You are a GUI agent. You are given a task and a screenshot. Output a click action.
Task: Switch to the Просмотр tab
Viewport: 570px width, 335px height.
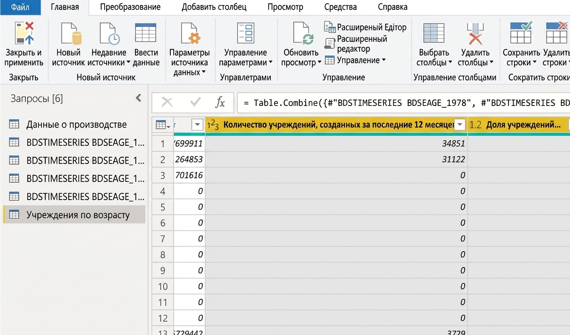click(285, 7)
